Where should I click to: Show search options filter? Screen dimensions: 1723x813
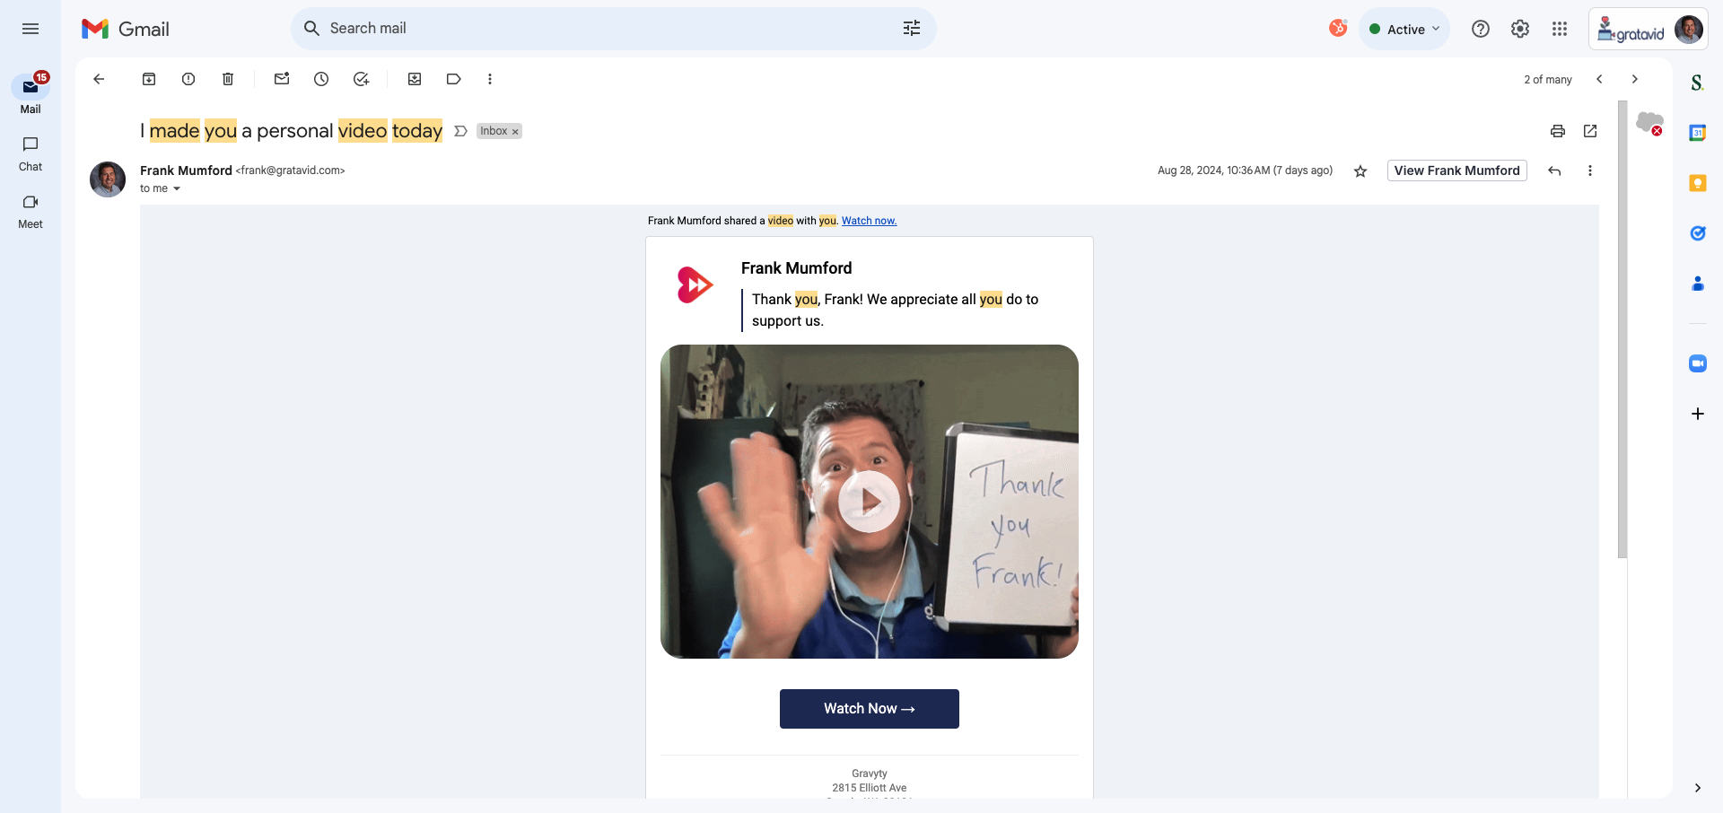point(912,29)
